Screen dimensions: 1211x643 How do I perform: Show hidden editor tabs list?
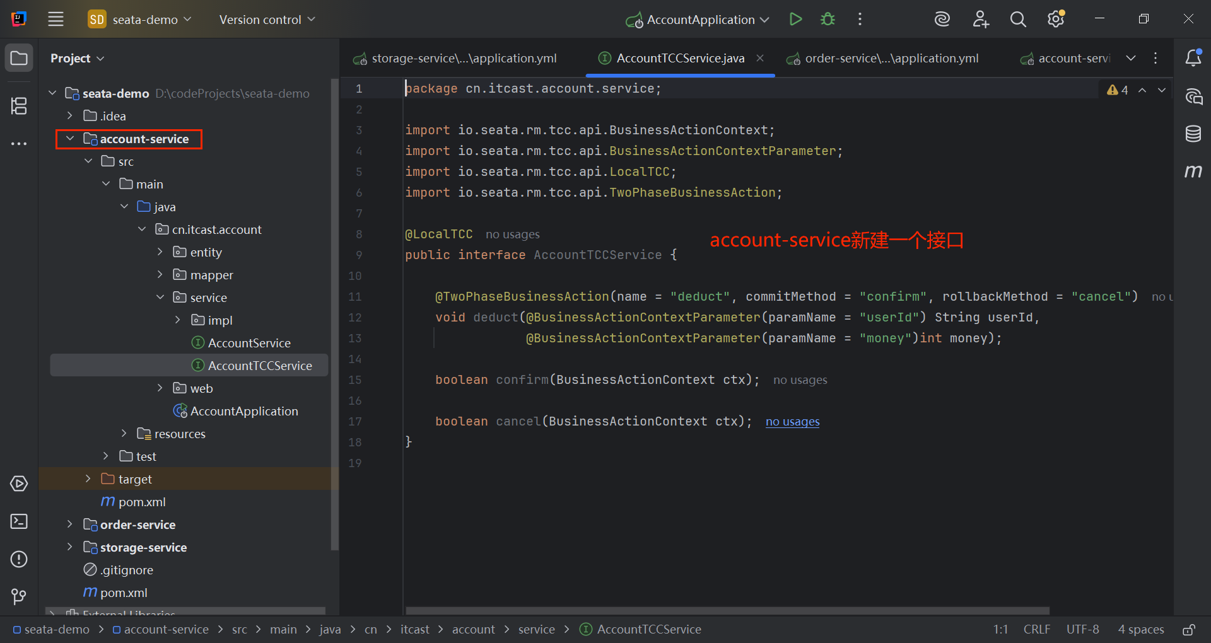(1131, 58)
